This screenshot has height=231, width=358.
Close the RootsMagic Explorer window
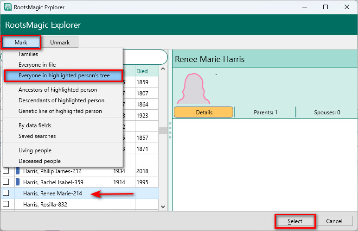(346, 7)
